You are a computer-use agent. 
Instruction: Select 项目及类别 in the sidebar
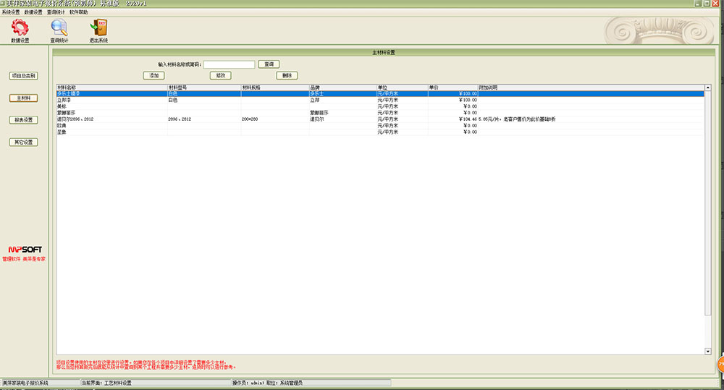23,75
